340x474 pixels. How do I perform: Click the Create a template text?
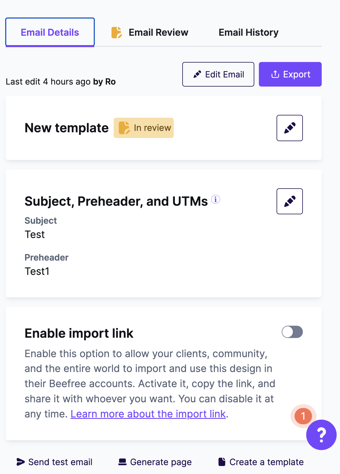(267, 462)
